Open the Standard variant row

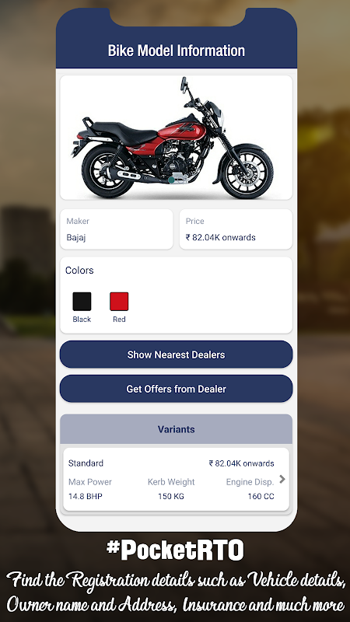coord(177,479)
